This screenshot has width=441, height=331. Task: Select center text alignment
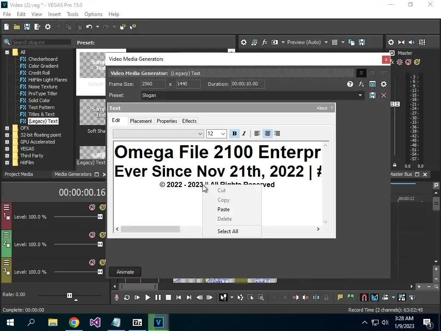tap(267, 134)
